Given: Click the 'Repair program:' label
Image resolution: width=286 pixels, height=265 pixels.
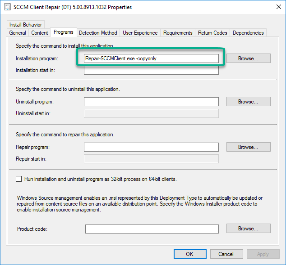Looking at the screenshot, I should click(x=32, y=147).
